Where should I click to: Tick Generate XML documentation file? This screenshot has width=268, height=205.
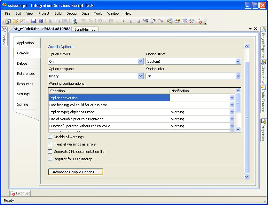tap(50, 152)
